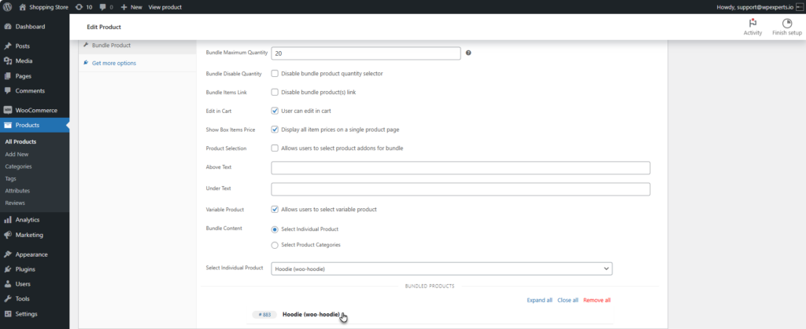Open Attributes under Products
The image size is (806, 329).
(17, 191)
